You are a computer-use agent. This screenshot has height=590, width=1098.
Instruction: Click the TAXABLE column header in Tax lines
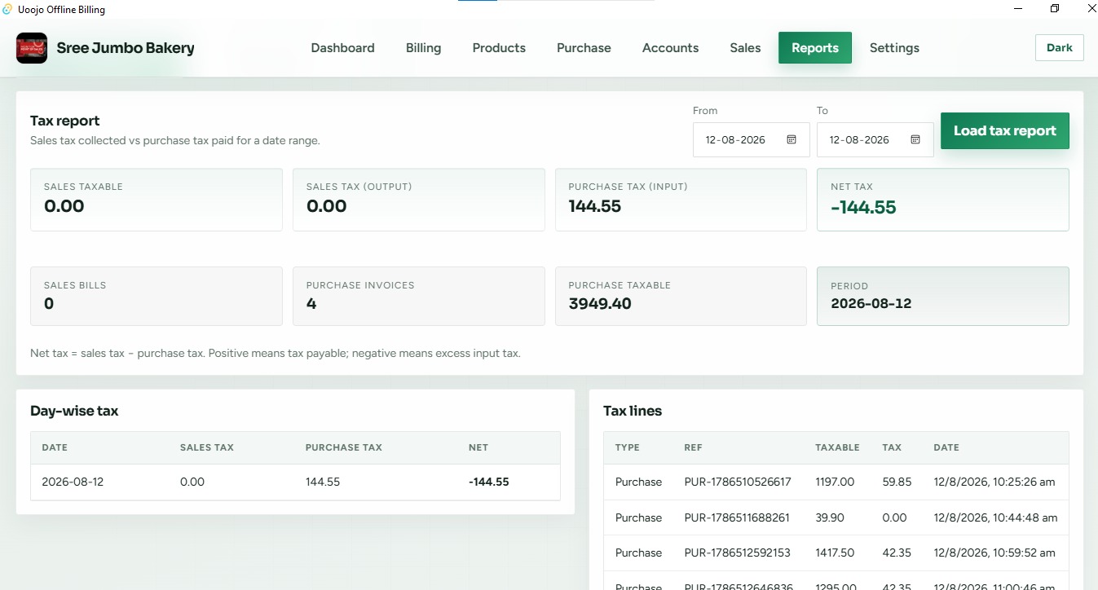tap(837, 447)
